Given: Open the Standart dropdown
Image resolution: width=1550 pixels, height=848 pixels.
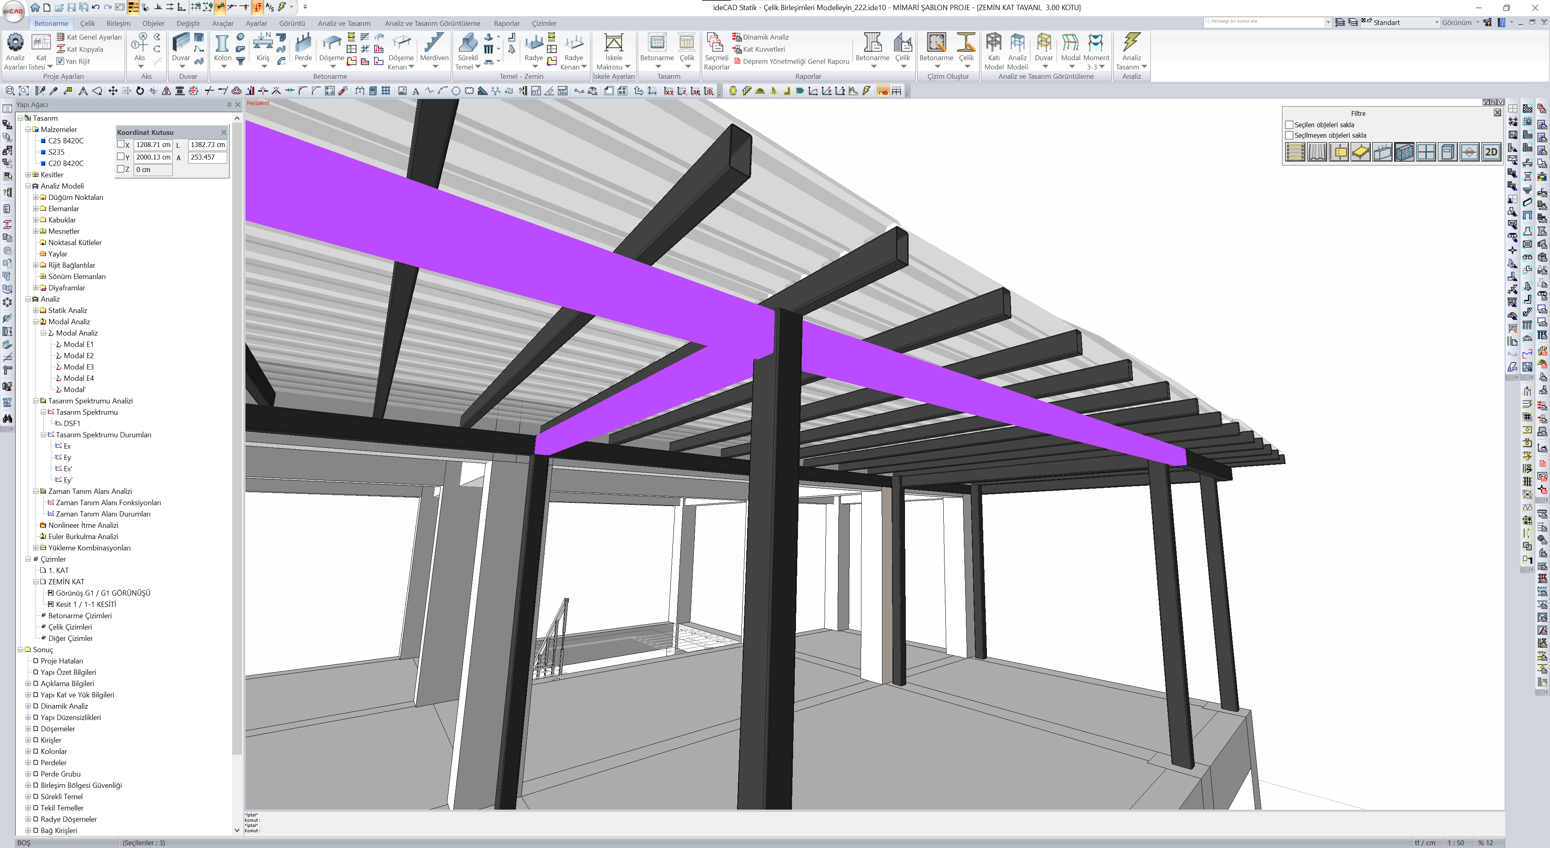Looking at the screenshot, I should coord(1436,23).
